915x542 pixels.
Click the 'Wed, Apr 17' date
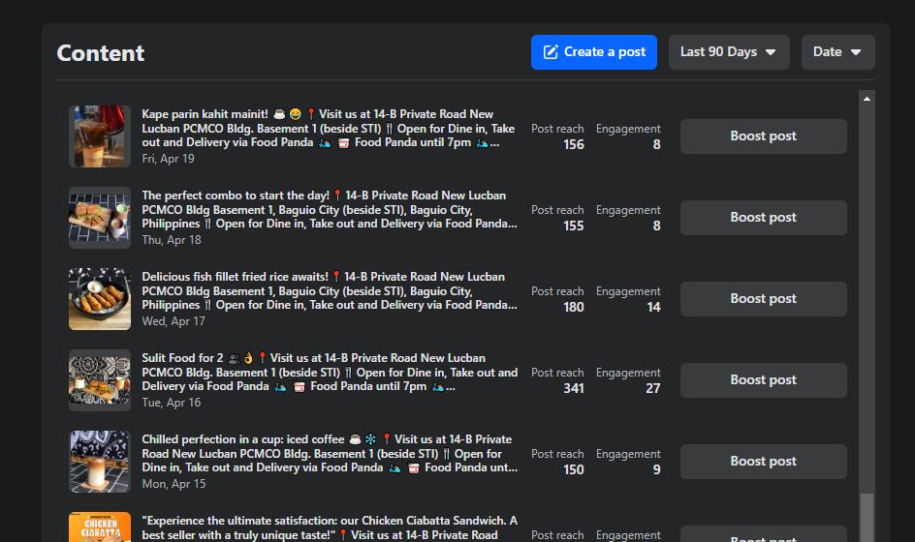click(x=174, y=321)
